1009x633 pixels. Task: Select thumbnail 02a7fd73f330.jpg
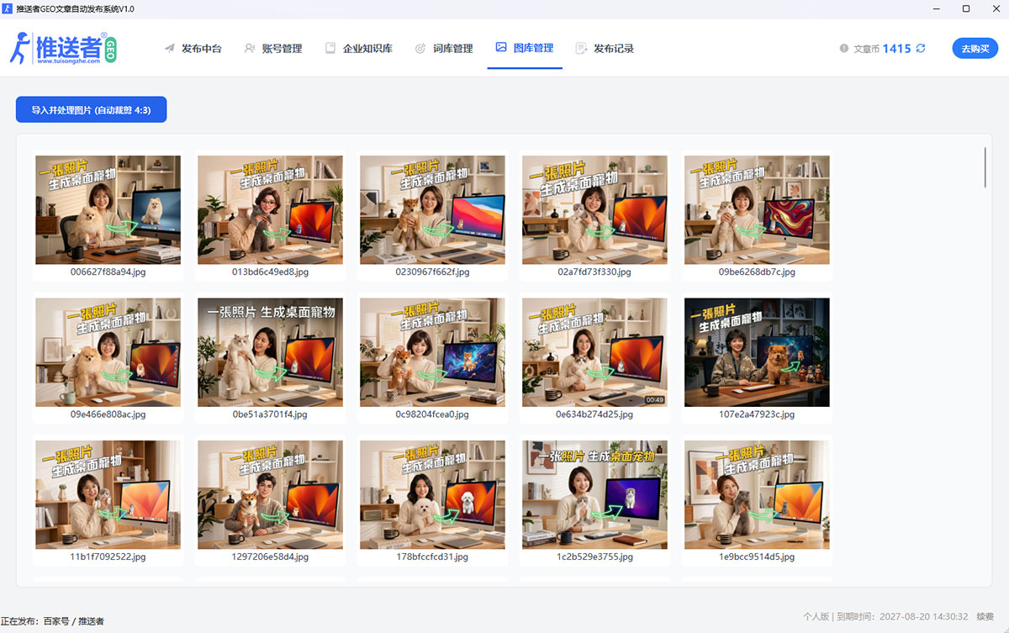click(594, 210)
